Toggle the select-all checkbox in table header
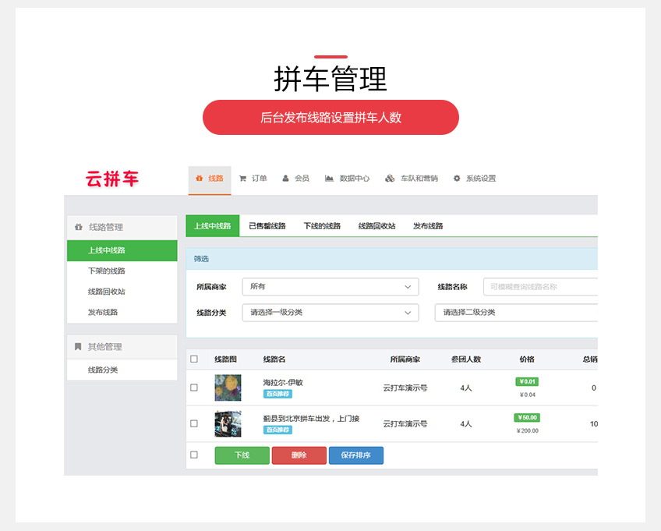 point(194,359)
